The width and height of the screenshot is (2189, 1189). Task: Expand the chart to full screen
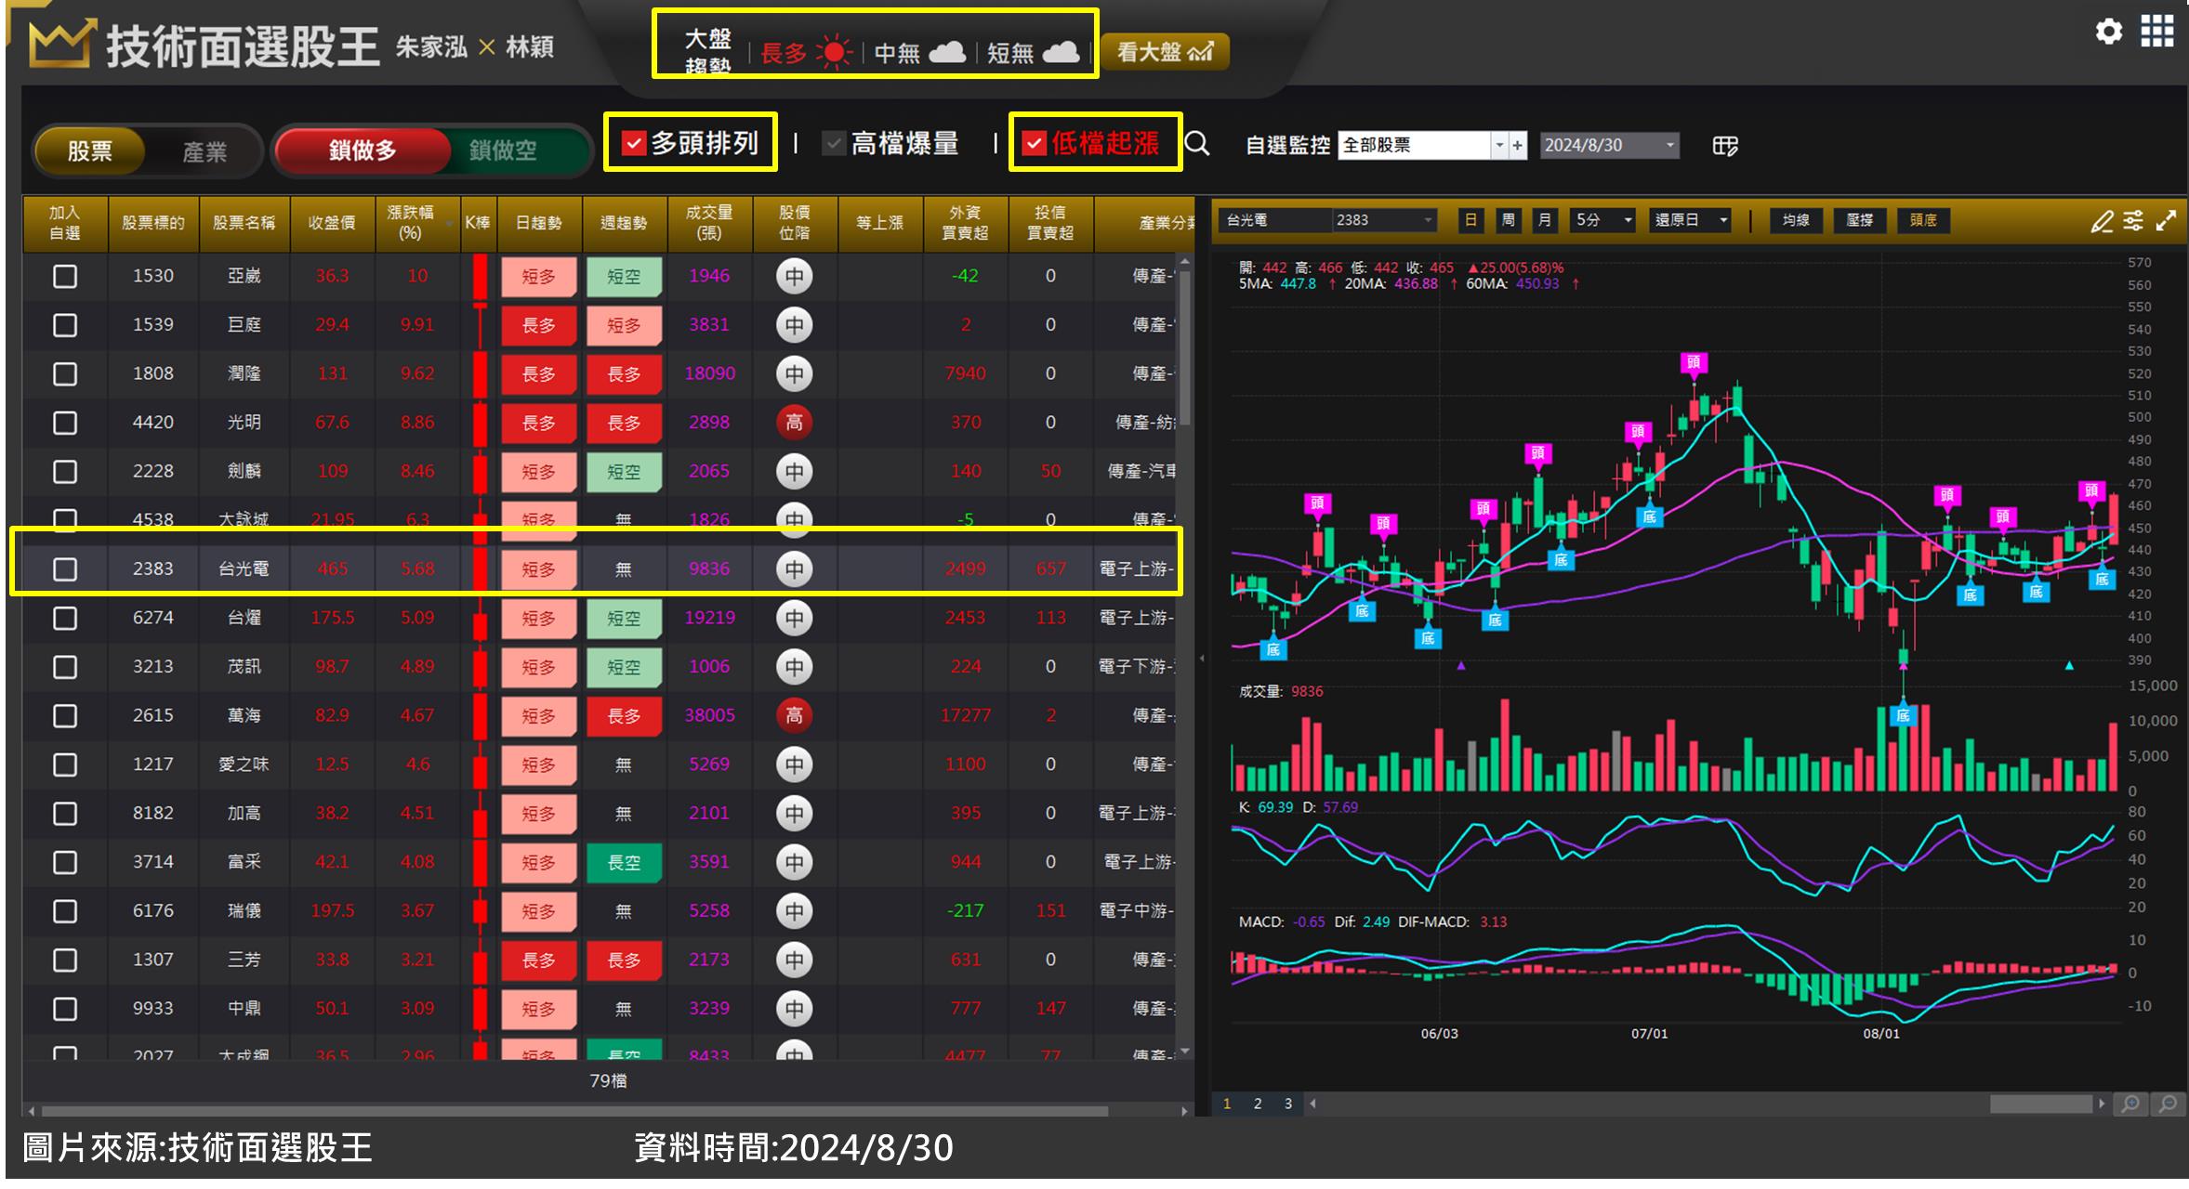pyautogui.click(x=2166, y=221)
